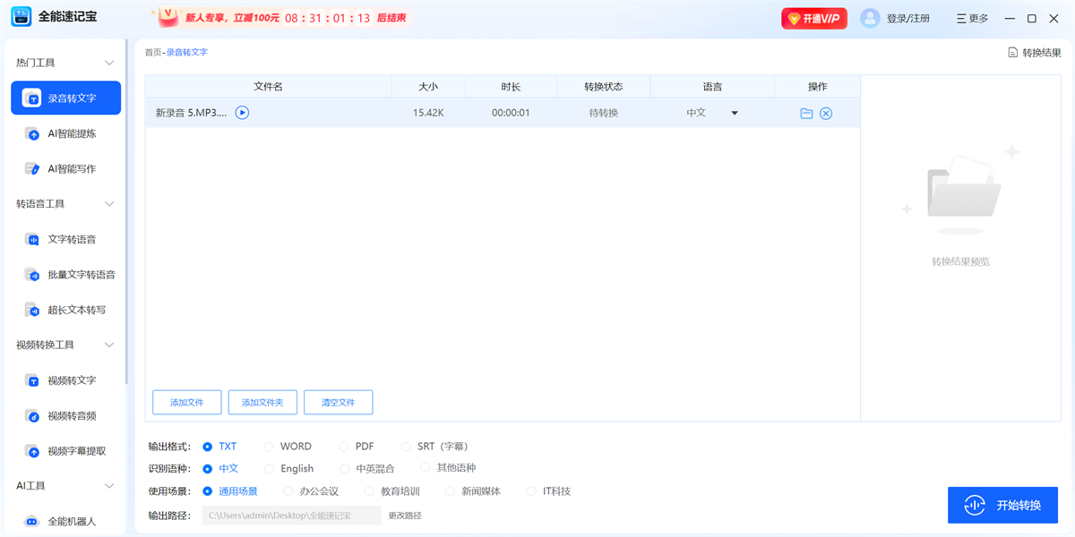
Task: Select English recognition language
Action: [x=270, y=468]
